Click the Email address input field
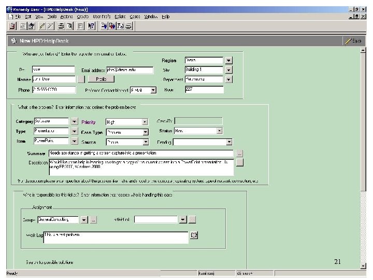The width and height of the screenshot is (373, 280). pos(130,70)
